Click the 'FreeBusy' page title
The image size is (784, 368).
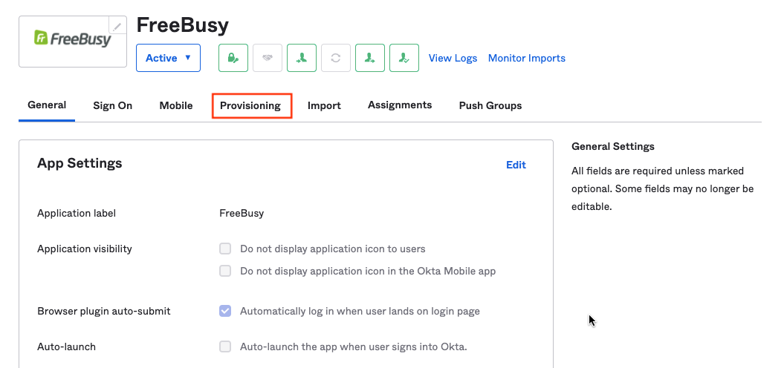pos(183,25)
